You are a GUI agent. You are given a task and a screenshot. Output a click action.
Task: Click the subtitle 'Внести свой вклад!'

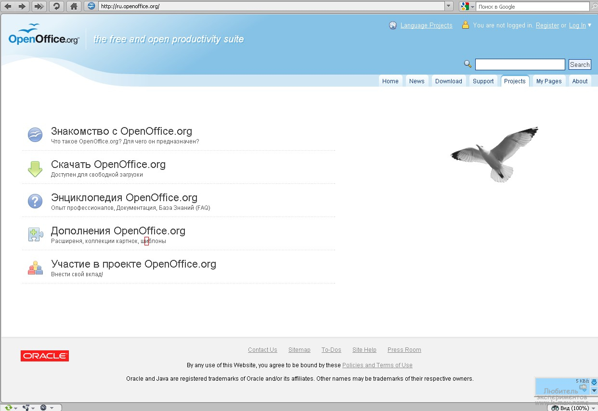tap(77, 274)
